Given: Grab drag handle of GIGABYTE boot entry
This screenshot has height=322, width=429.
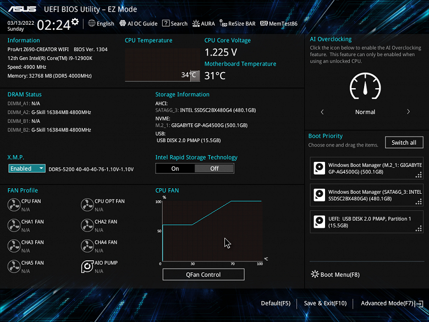Looking at the screenshot, I should (419, 175).
